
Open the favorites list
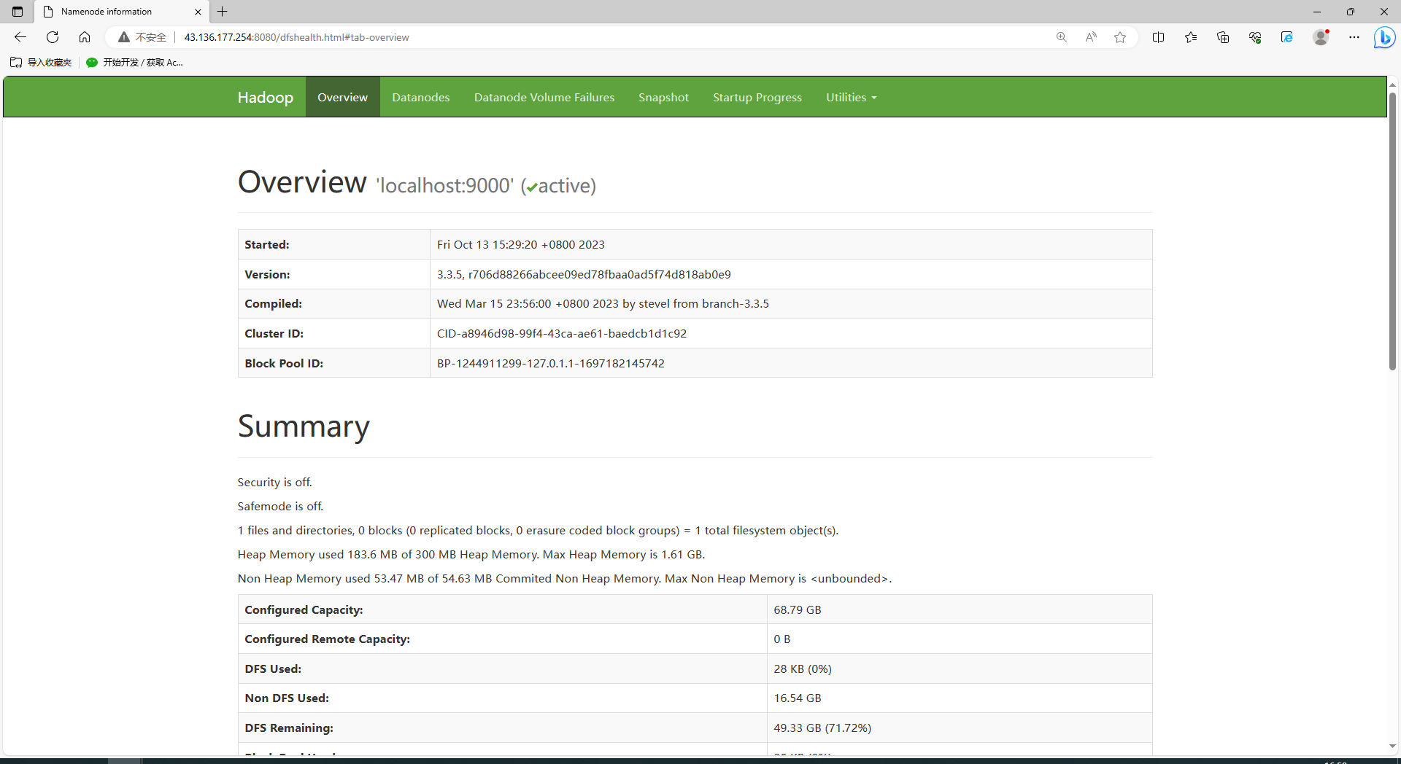tap(1191, 37)
